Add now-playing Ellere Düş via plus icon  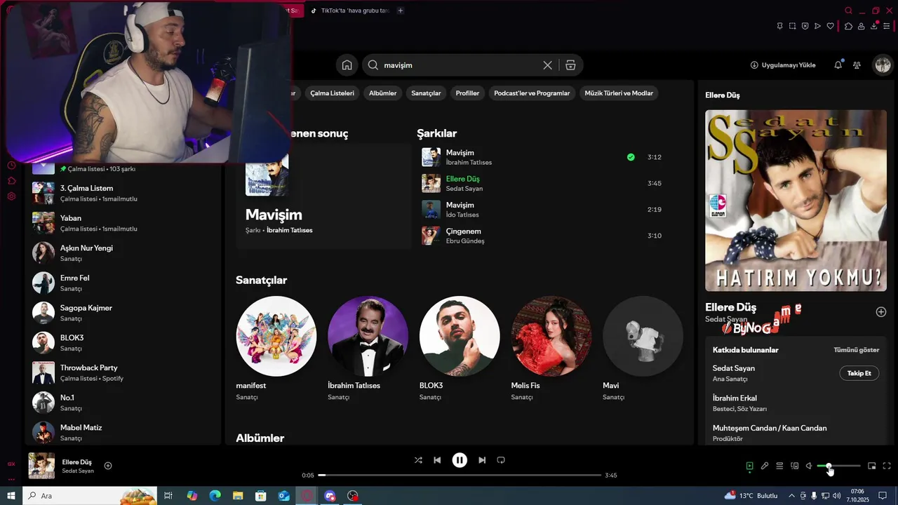[x=108, y=466]
